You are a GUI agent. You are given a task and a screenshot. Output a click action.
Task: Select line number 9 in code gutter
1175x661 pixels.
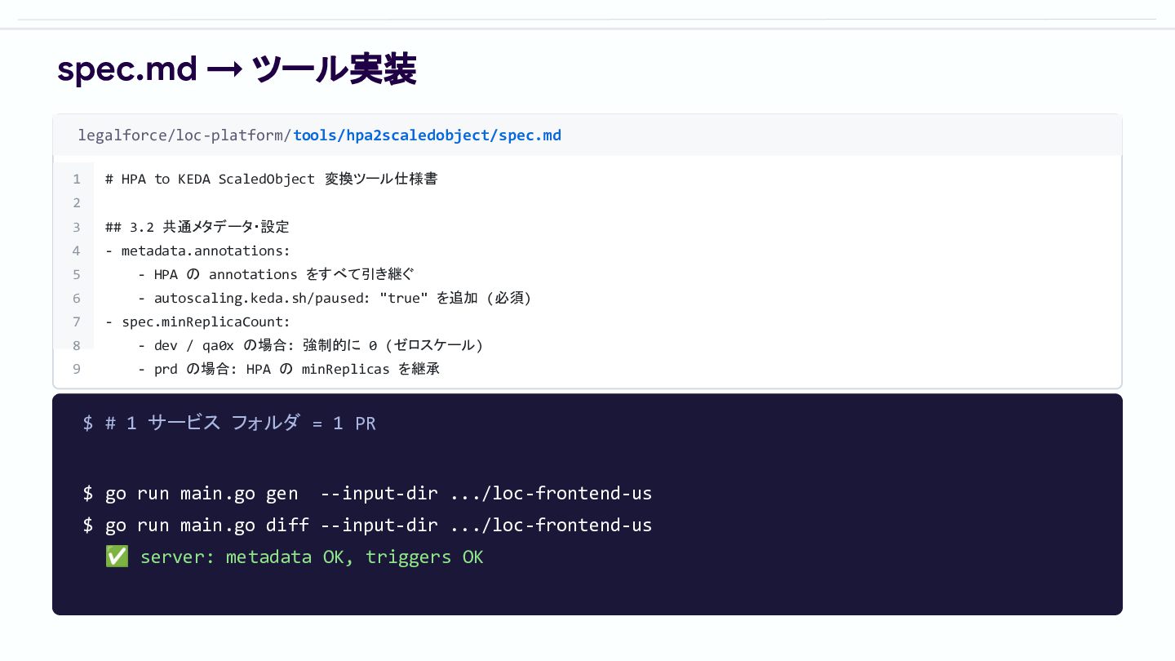pyautogui.click(x=77, y=369)
